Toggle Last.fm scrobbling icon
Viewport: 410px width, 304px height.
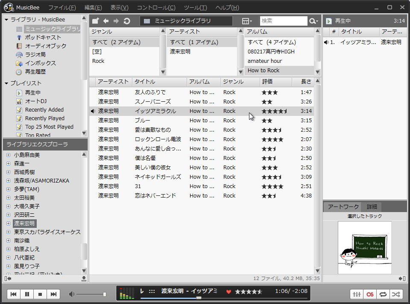coord(370,294)
